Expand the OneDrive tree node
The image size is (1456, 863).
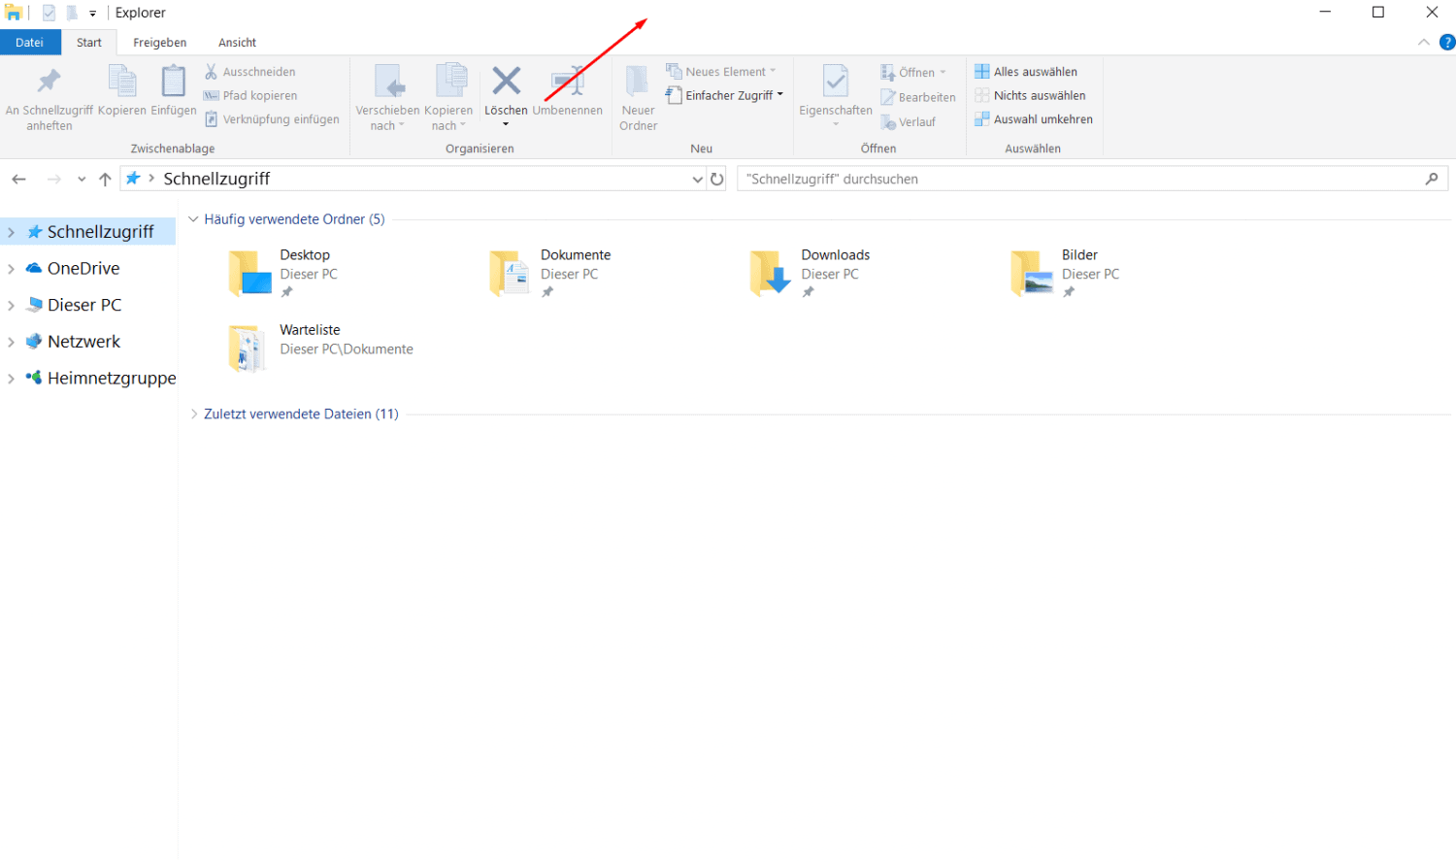[x=11, y=269]
